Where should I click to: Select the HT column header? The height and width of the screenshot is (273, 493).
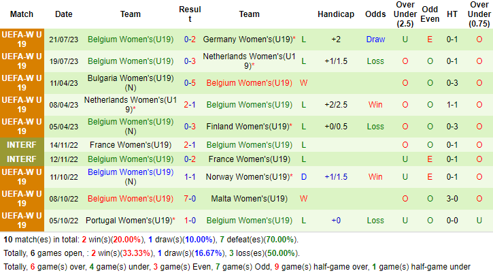pyautogui.click(x=452, y=14)
